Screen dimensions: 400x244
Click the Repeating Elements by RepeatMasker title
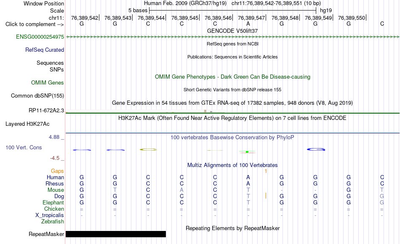coord(232,228)
